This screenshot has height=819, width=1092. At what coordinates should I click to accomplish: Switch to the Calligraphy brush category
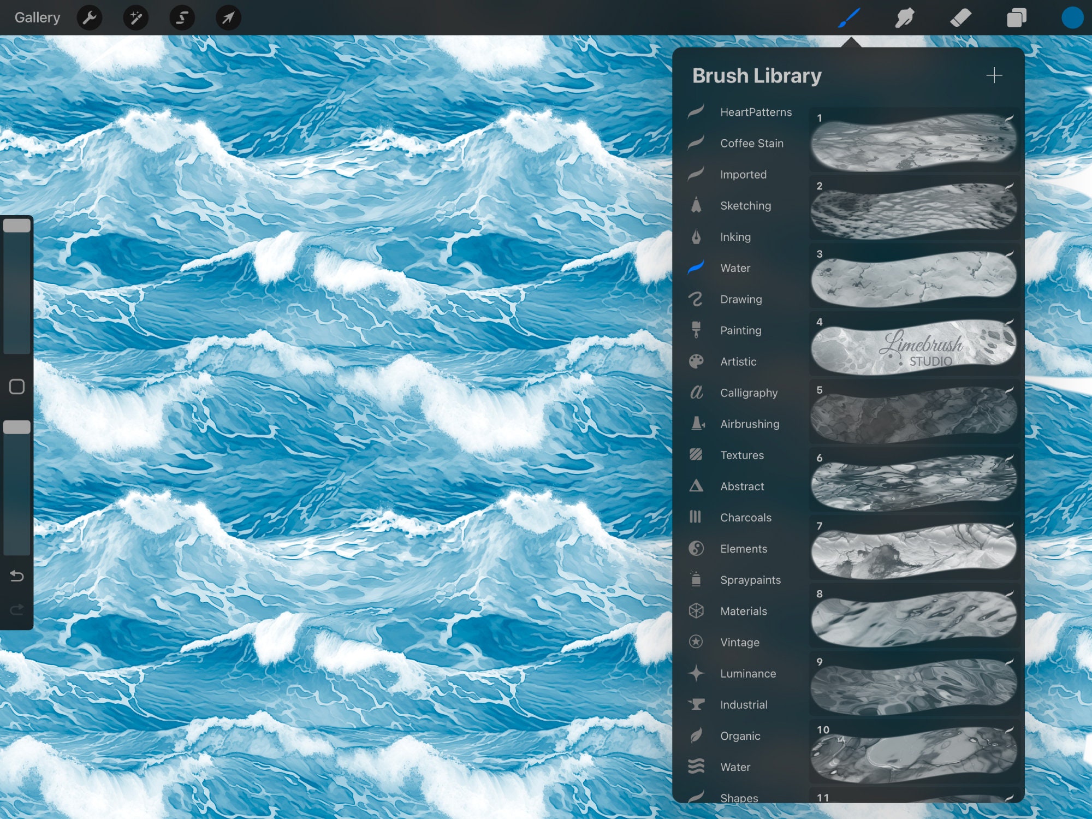(749, 393)
